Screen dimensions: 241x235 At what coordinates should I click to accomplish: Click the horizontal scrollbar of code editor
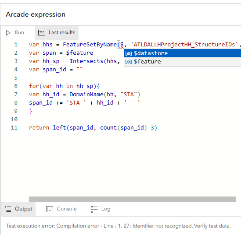(132, 199)
